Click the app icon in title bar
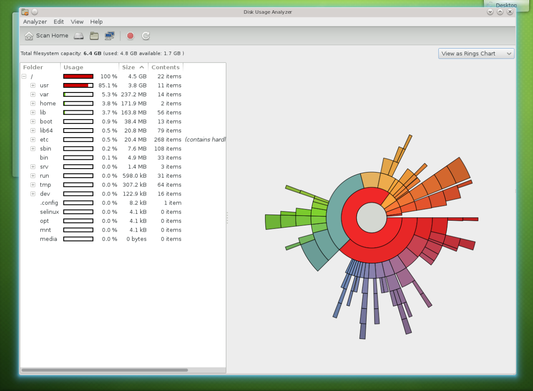533x391 pixels. [25, 12]
